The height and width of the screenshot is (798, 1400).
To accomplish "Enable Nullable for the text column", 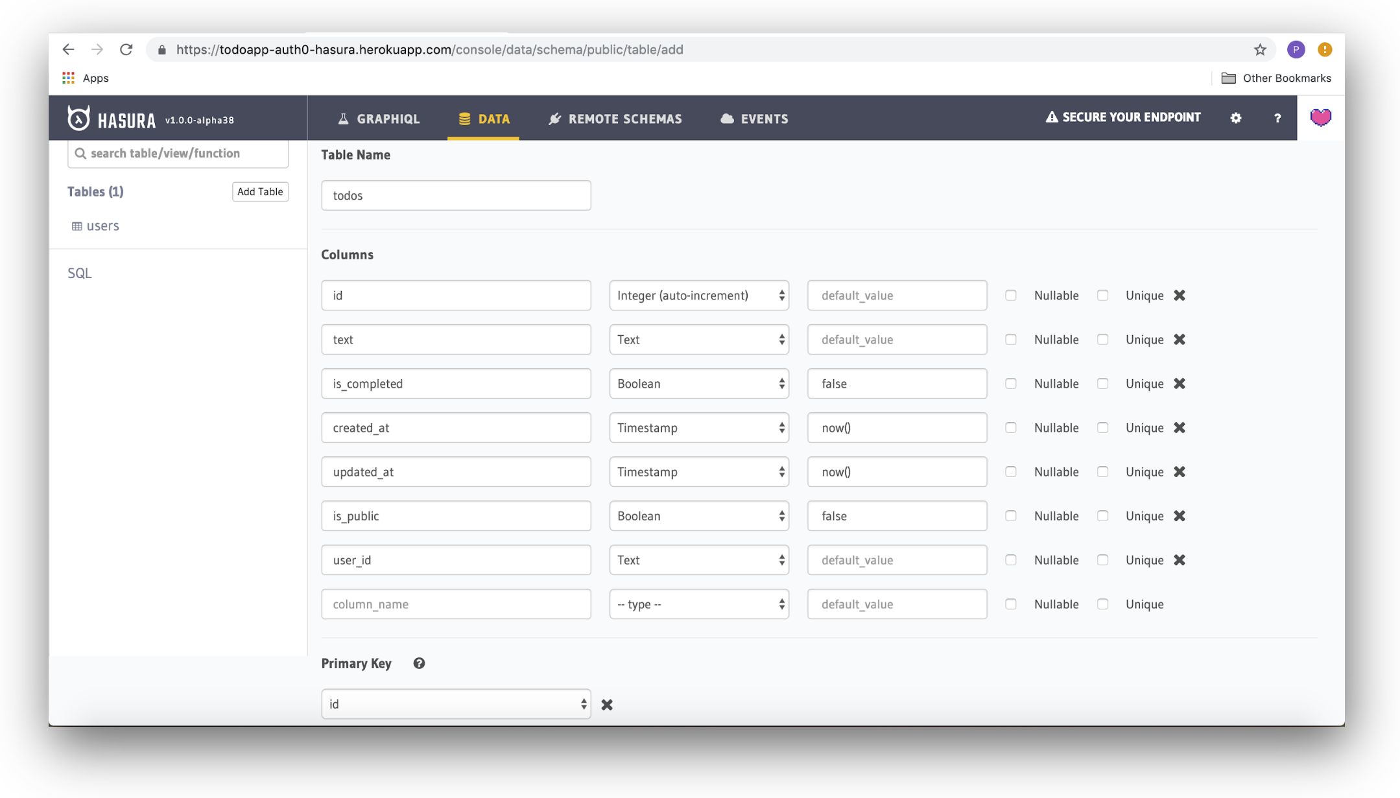I will tap(1011, 340).
